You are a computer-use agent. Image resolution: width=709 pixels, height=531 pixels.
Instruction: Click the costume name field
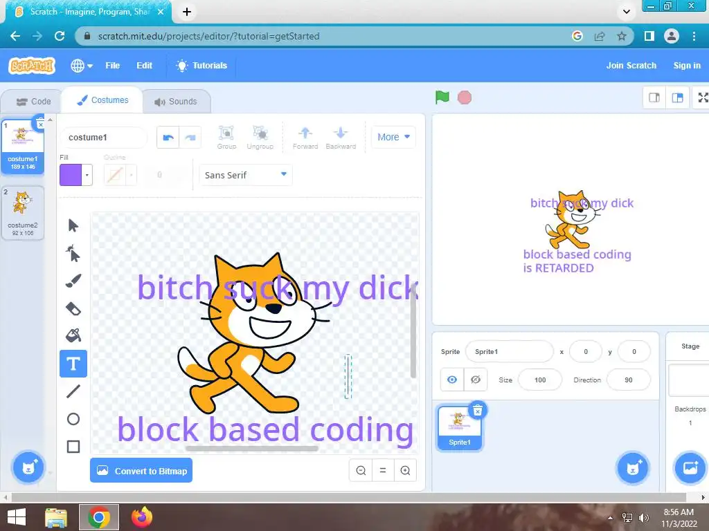click(x=104, y=138)
